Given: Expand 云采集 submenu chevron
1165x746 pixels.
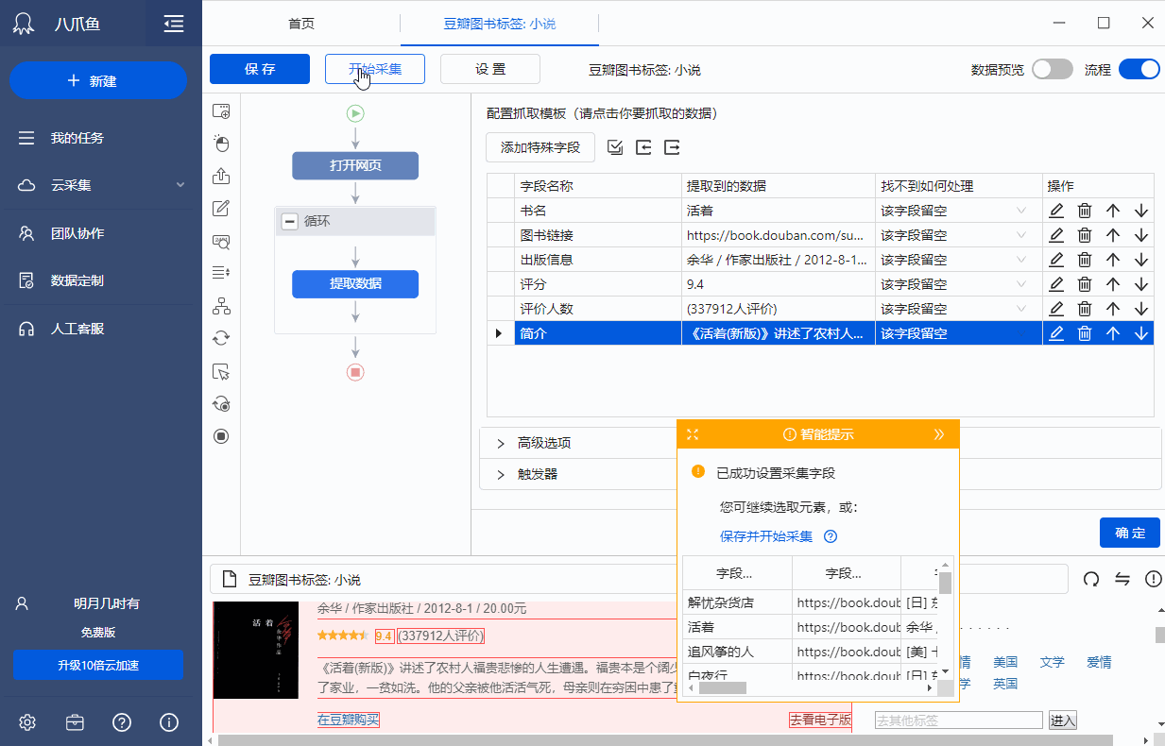Looking at the screenshot, I should [x=180, y=185].
